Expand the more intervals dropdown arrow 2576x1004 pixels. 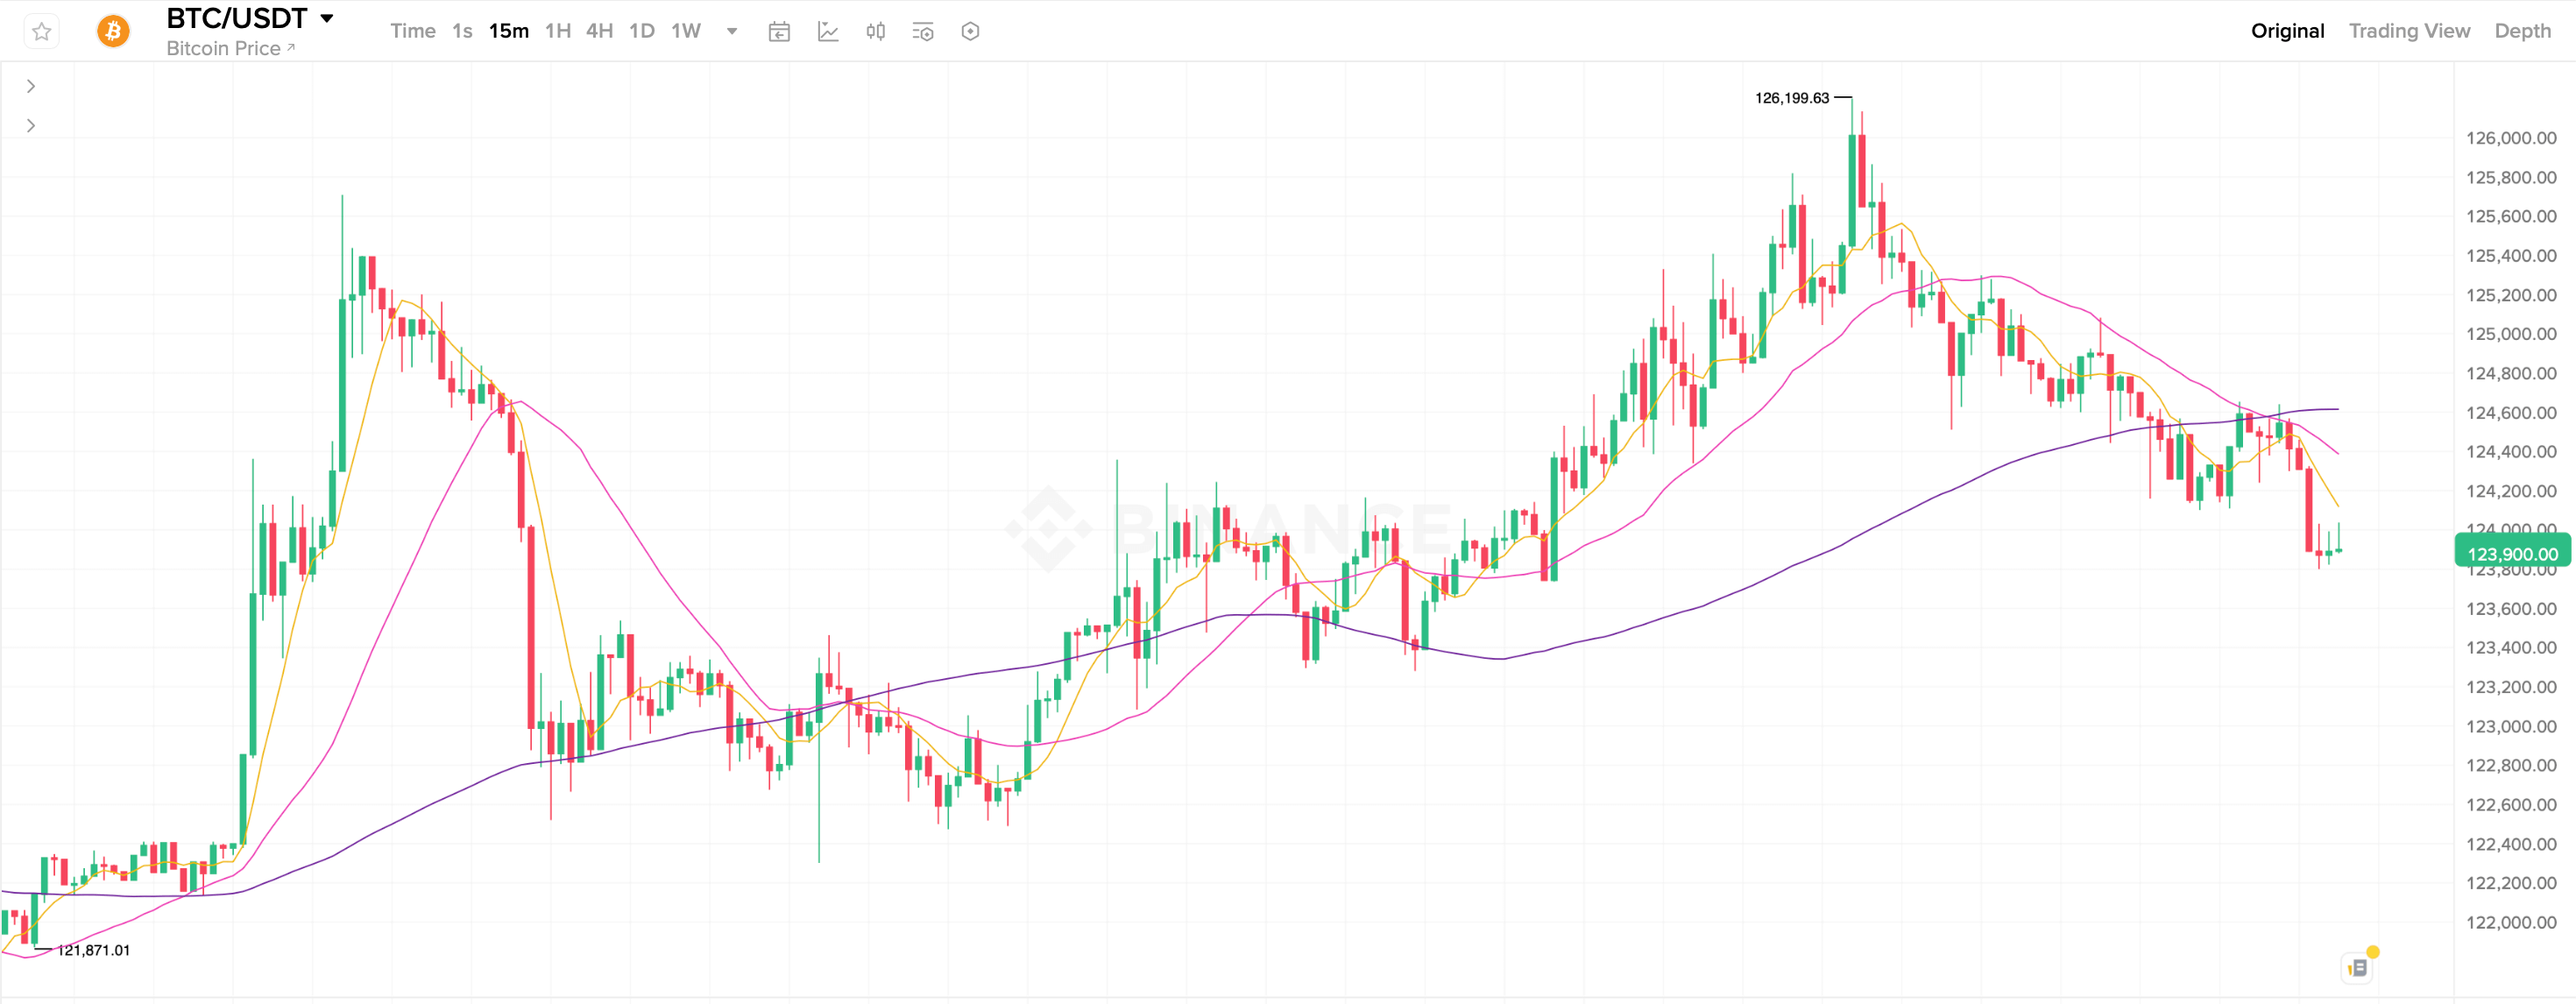point(732,31)
